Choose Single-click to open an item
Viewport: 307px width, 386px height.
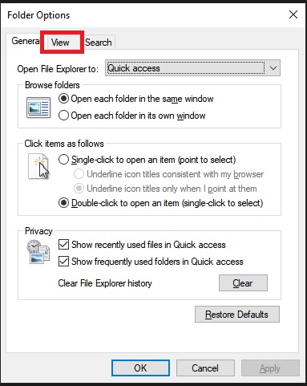click(x=147, y=160)
